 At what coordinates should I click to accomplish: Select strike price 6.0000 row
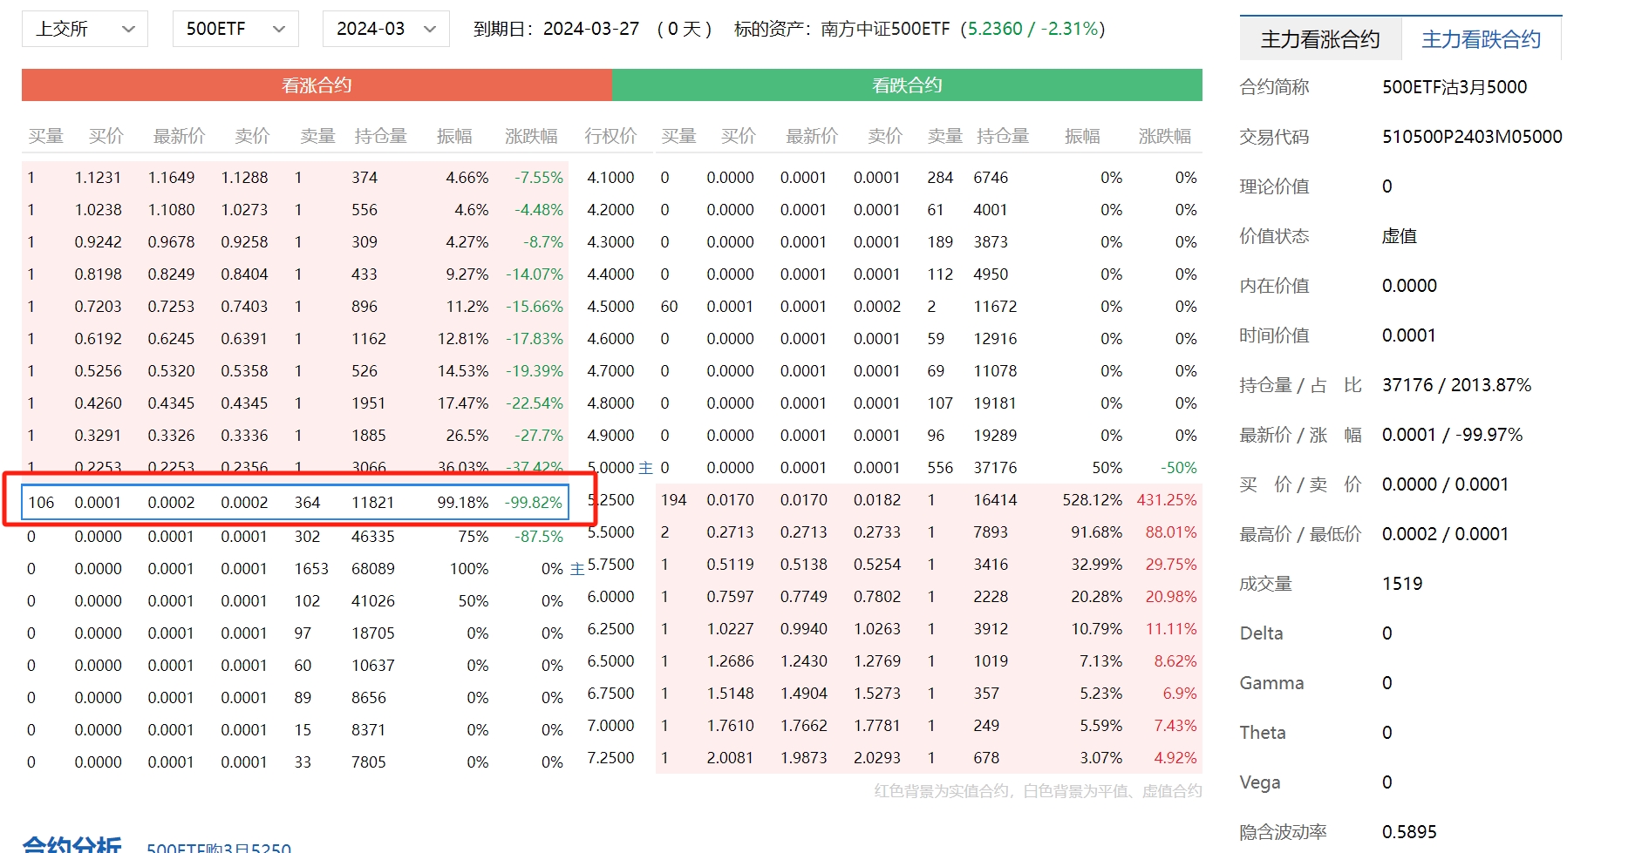click(x=610, y=597)
